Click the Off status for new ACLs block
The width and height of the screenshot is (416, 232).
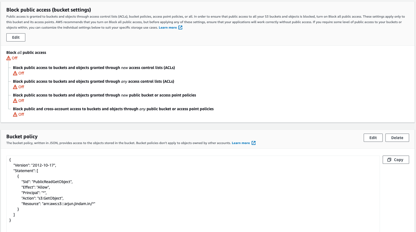(21, 73)
